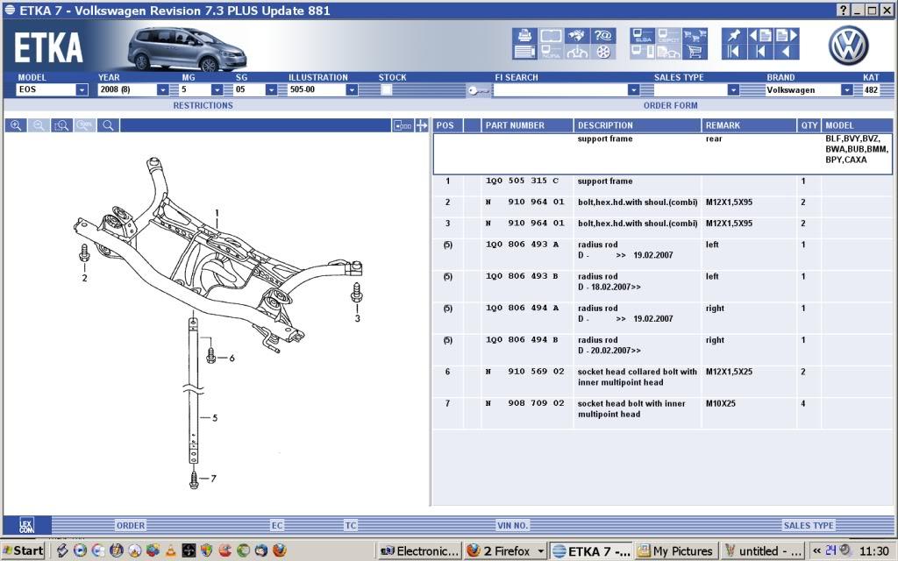Click the split-pane arrows icon

pos(422,125)
